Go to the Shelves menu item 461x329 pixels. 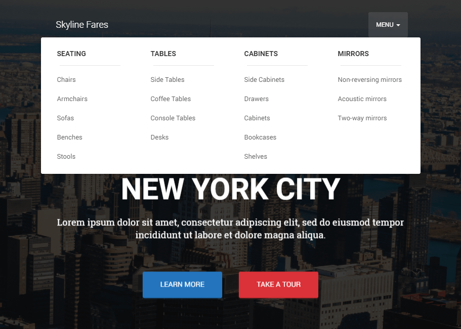tap(256, 157)
